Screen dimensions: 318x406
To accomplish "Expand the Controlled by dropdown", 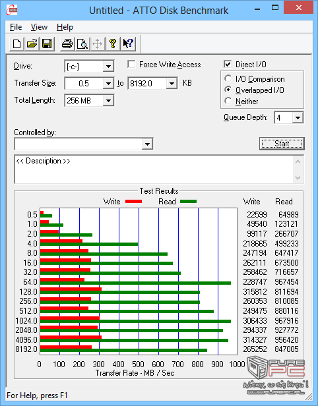I will coord(147,144).
